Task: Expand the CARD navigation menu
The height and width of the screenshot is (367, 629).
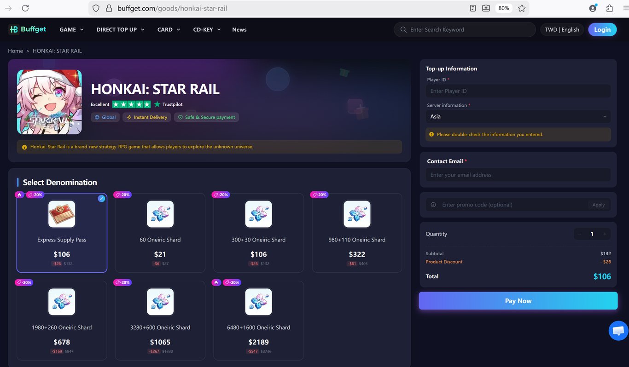Action: tap(169, 29)
